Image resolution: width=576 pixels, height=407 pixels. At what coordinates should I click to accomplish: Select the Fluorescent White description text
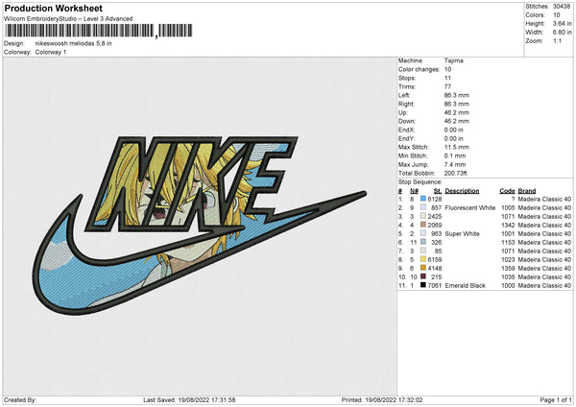pos(470,207)
